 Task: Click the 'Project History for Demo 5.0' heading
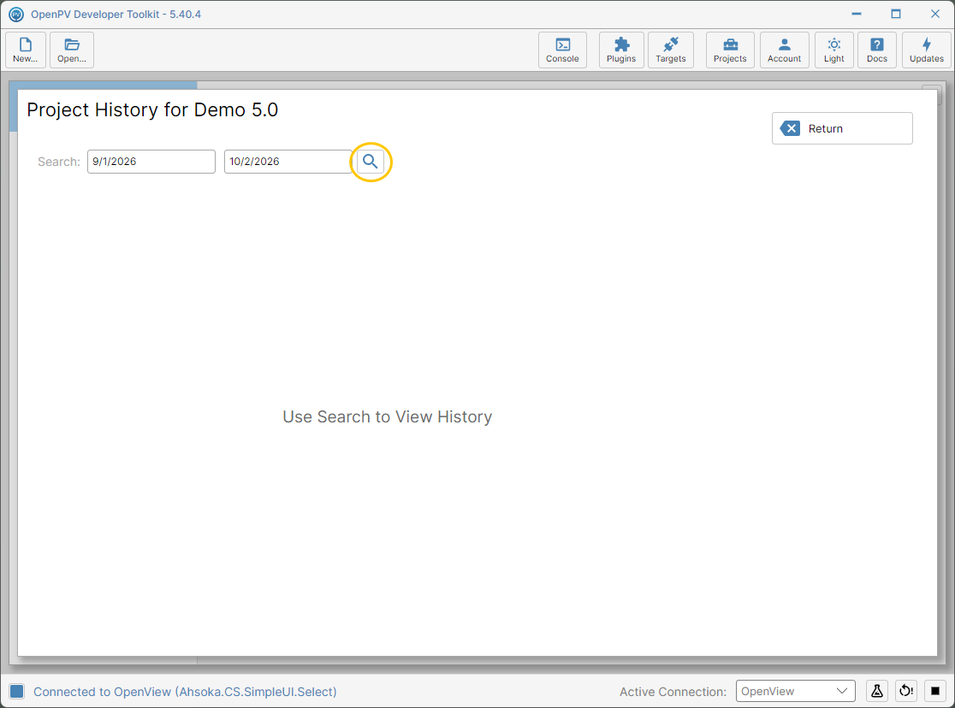point(152,110)
